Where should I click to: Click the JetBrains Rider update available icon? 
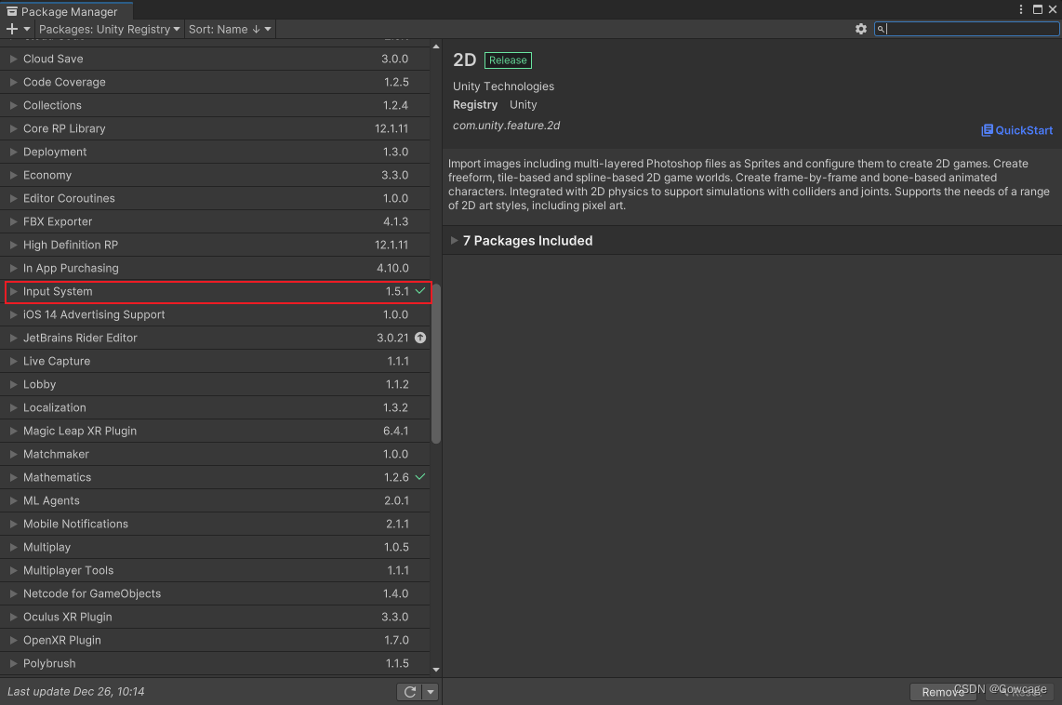click(420, 338)
